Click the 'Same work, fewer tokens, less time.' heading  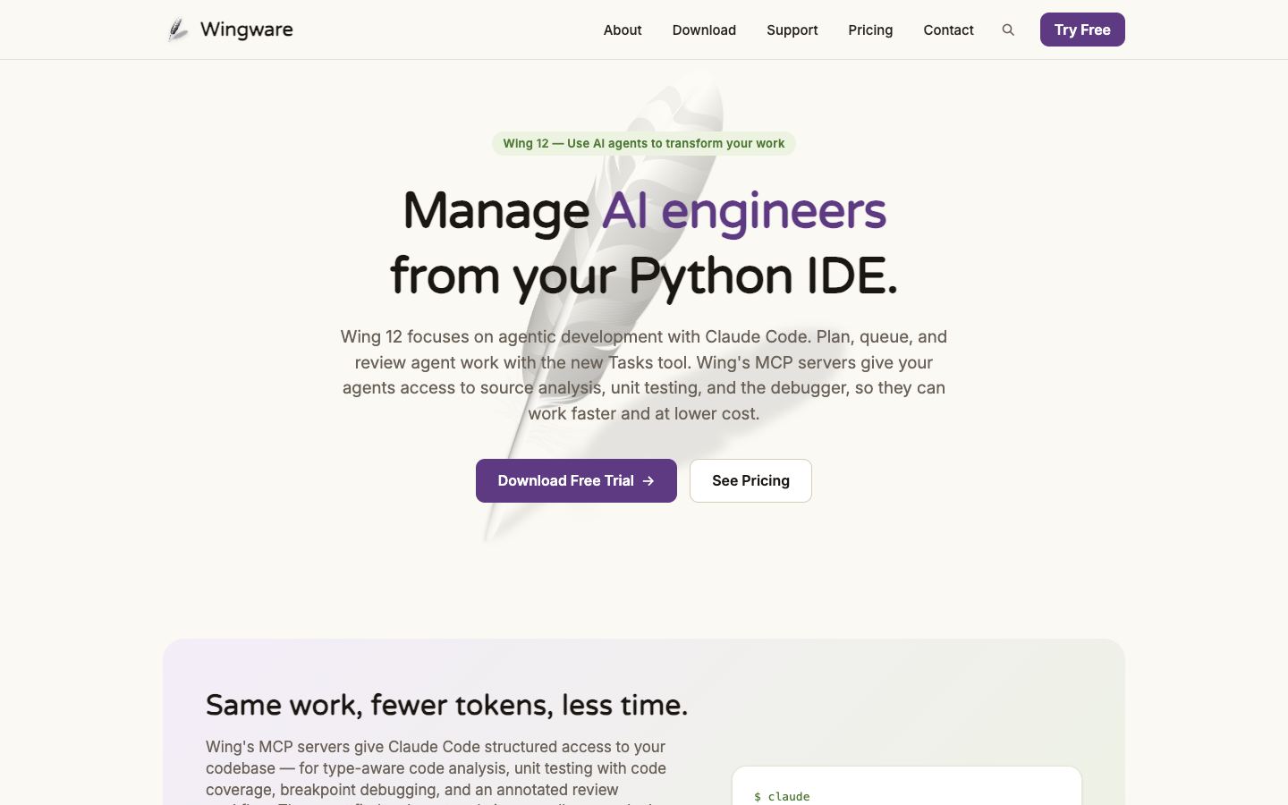446,705
